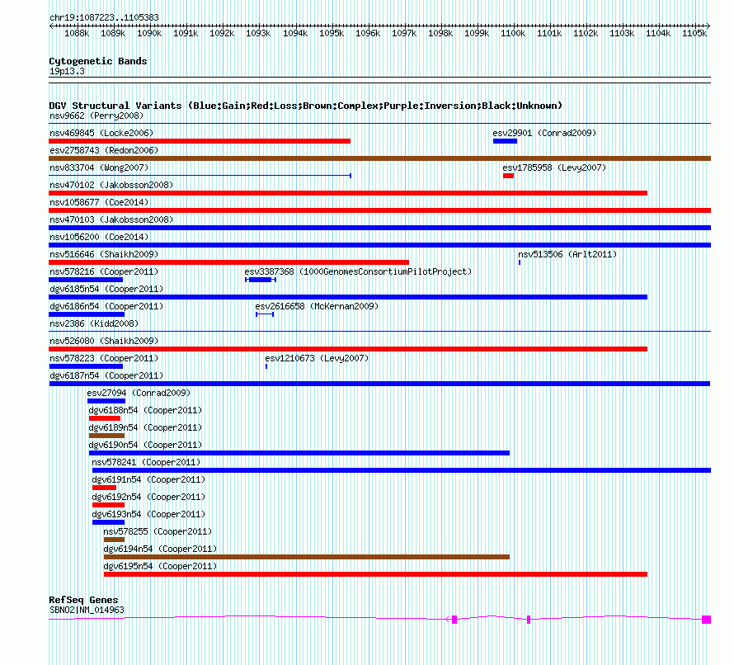Viewport: 734px width, 665px height.
Task: Select the dgv6195n54 (Cooper2011) label
Action: 160,566
